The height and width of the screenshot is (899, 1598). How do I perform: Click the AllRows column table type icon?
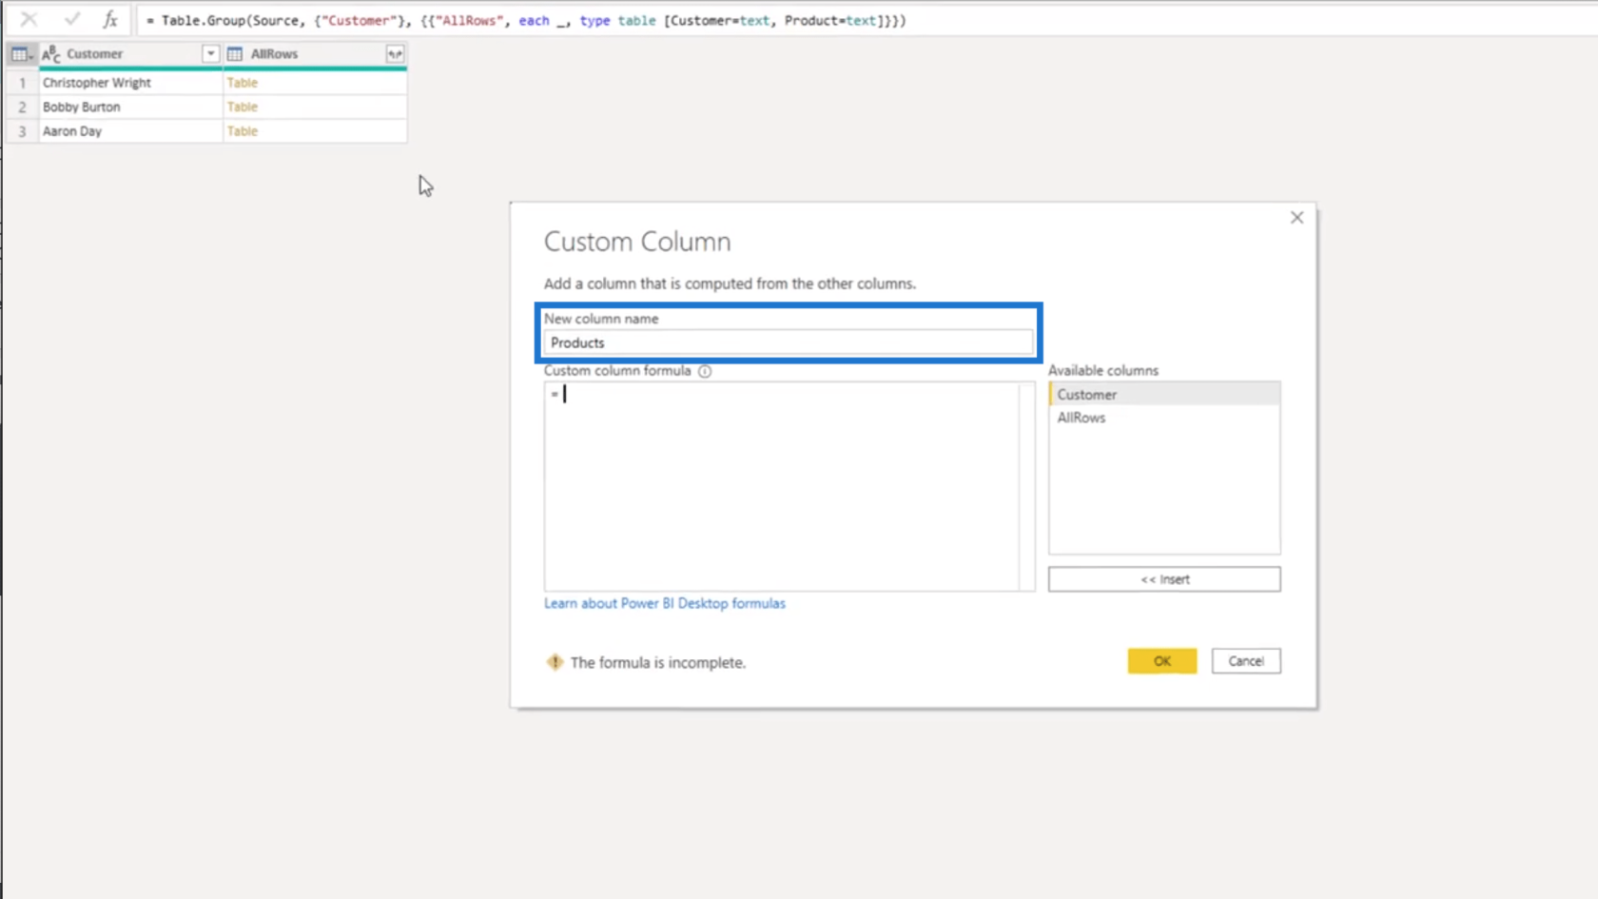click(235, 54)
